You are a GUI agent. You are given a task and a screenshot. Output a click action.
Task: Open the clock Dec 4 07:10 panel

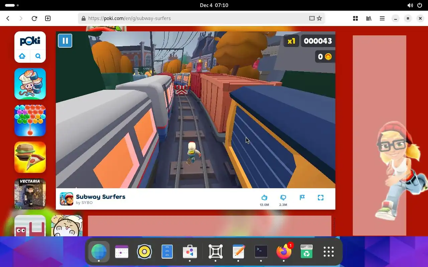click(x=214, y=5)
